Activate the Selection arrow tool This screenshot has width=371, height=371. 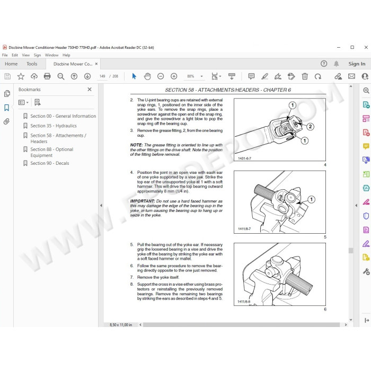[134, 76]
